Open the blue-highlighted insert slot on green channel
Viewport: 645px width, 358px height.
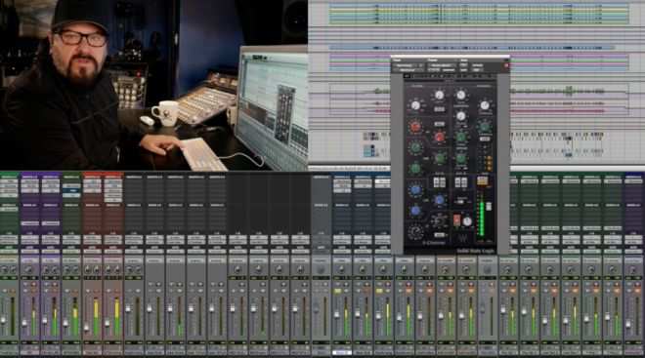pyautogui.click(x=71, y=191)
